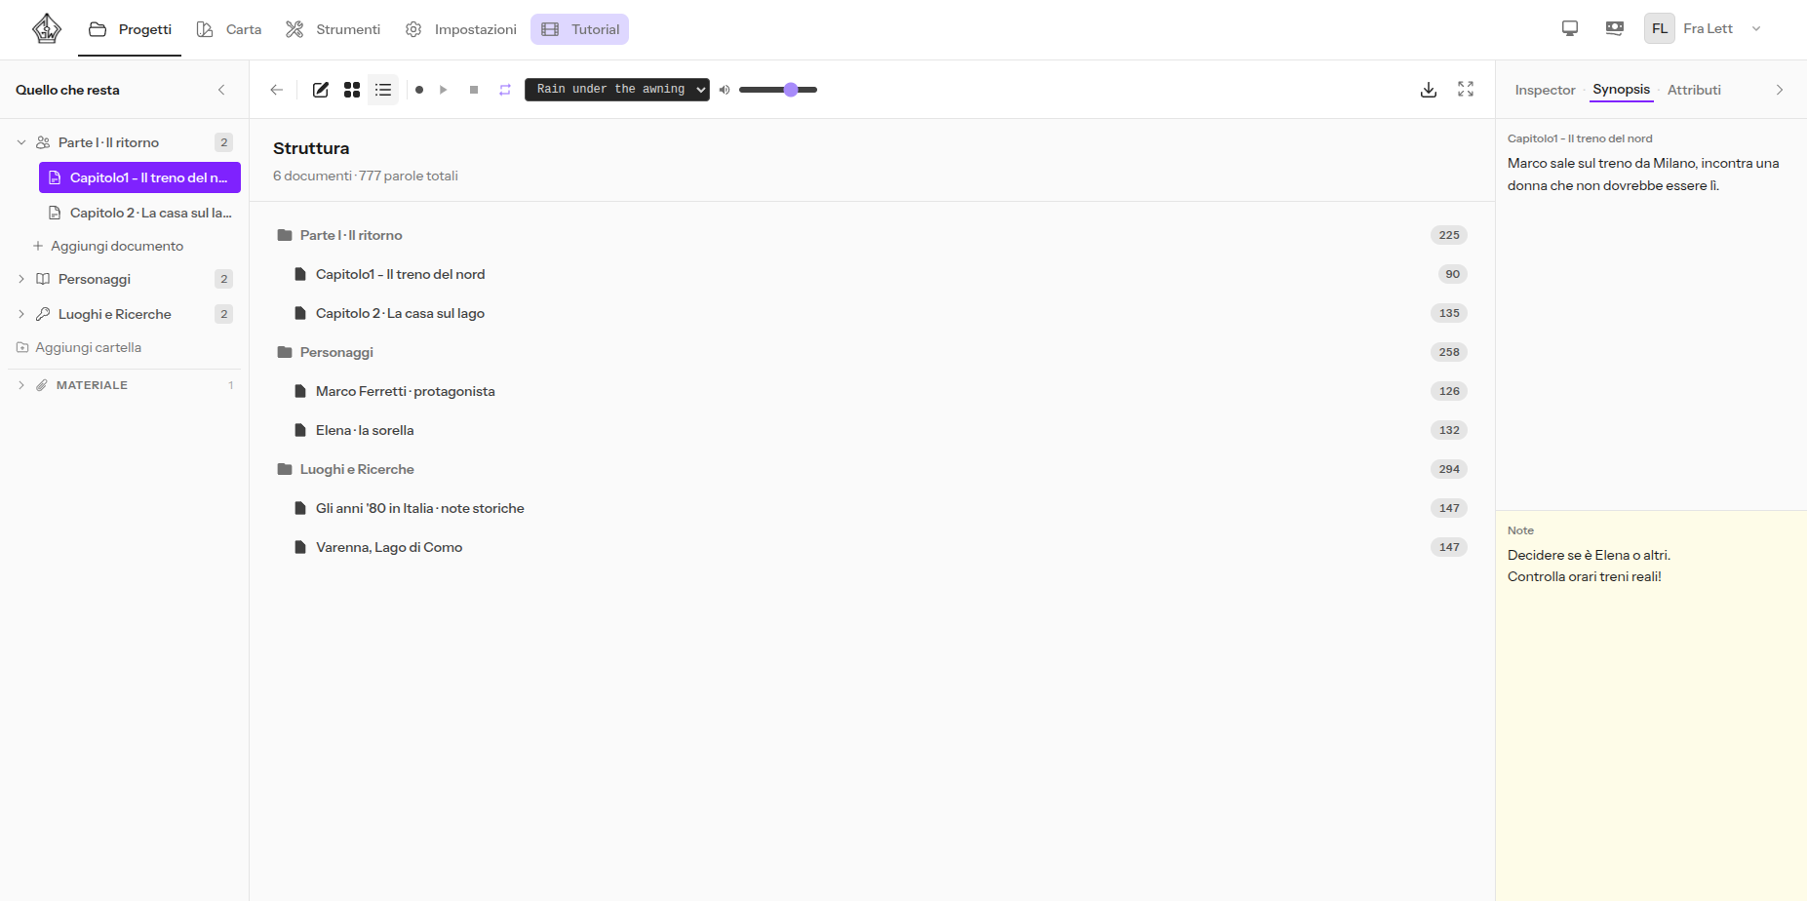
Task: Open the Rain under the awning dropdown
Action: (617, 90)
